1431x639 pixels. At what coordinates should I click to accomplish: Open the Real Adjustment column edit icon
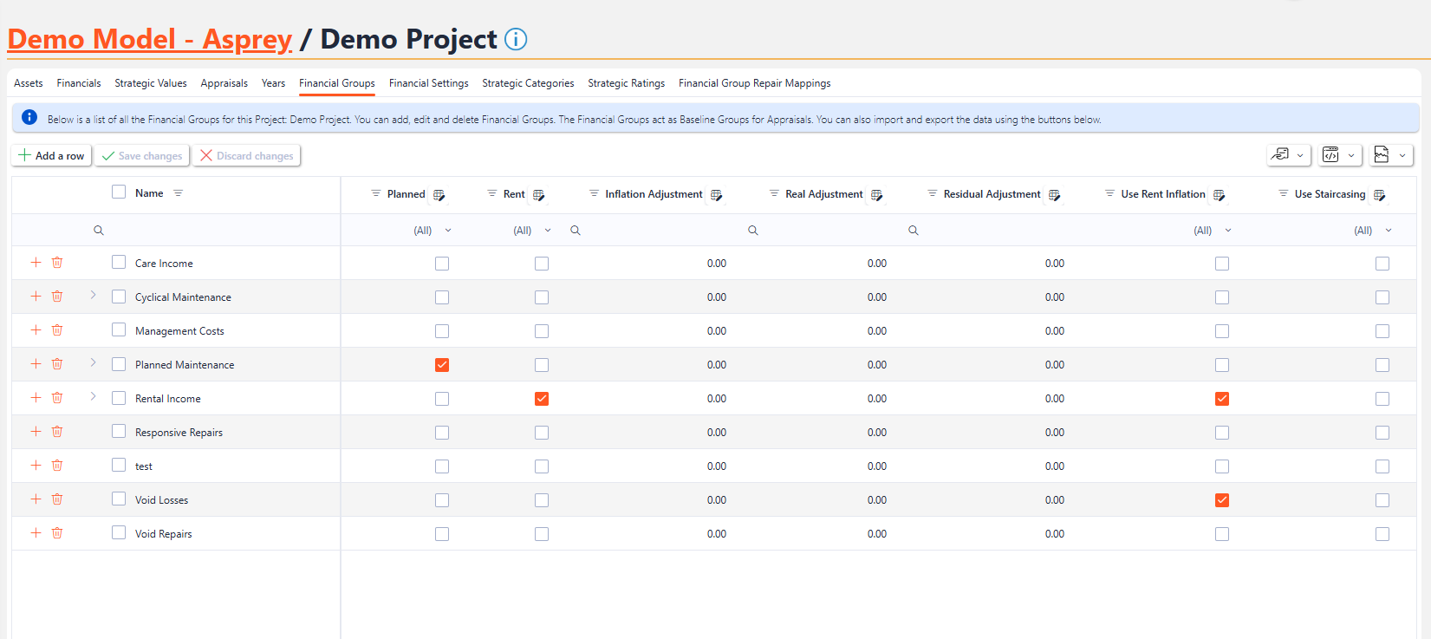point(876,195)
